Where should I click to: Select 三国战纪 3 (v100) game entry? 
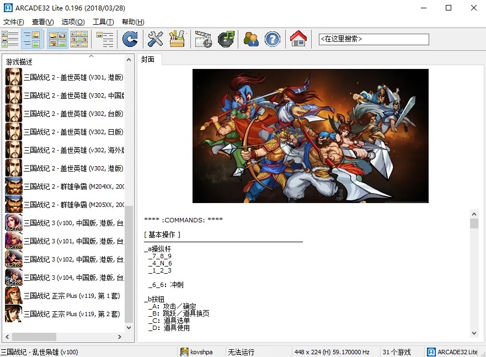tap(72, 223)
